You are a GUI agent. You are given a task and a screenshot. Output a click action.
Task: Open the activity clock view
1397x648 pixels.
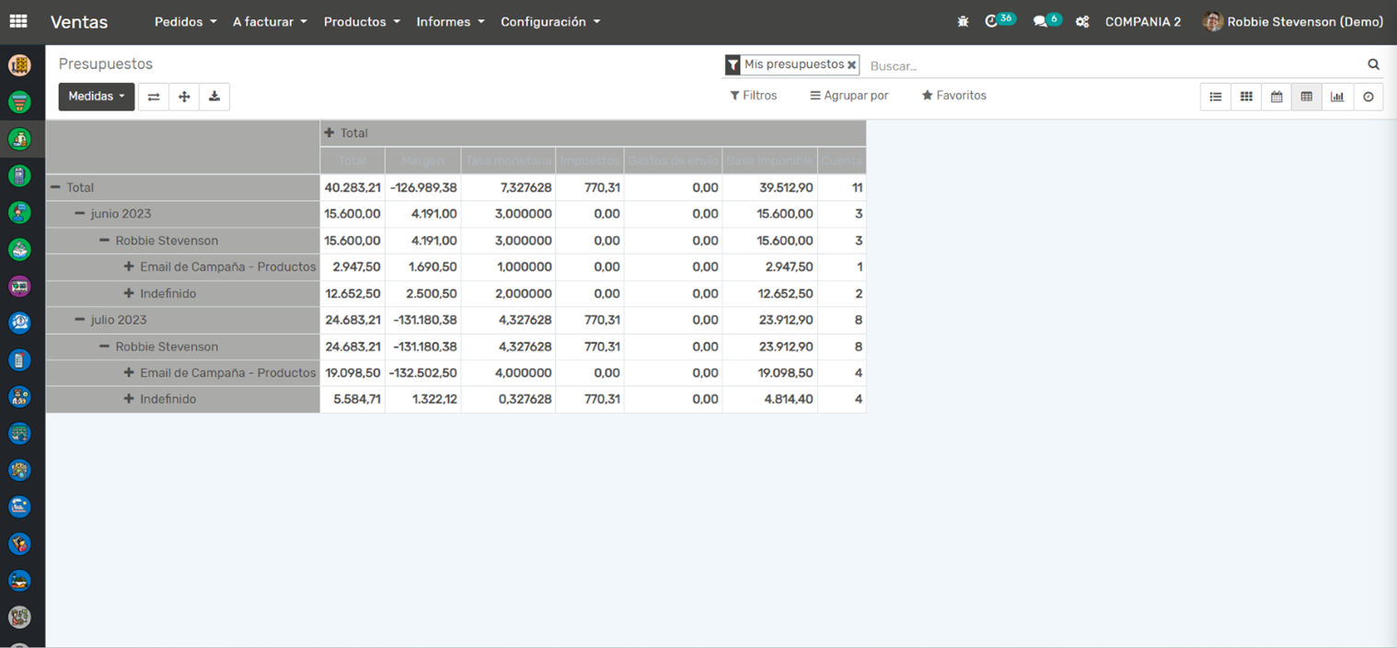(x=1368, y=97)
